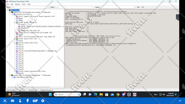Collapse the Intel USB 3.20 Host Controller node
The image size is (185, 104).
(x=10, y=12)
